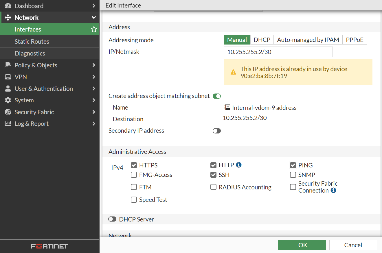Enable the DHCP Server toggle
The height and width of the screenshot is (253, 382).
(112, 219)
